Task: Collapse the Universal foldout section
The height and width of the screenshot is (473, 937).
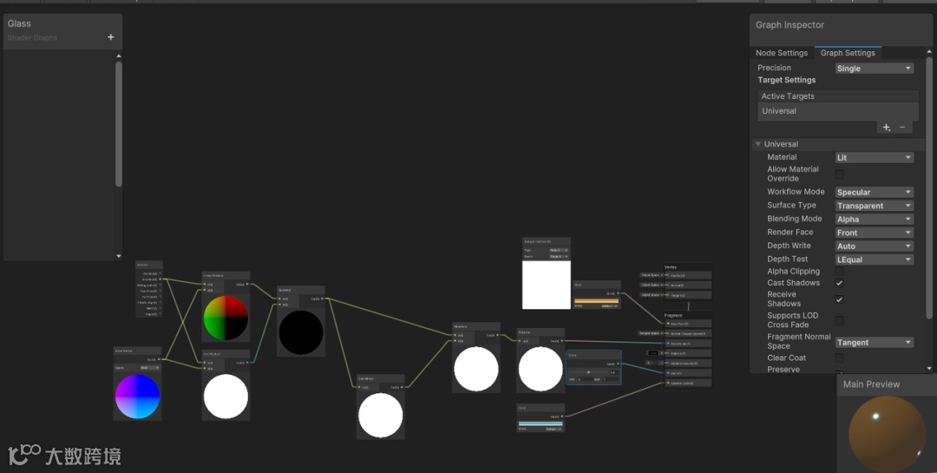Action: (757, 144)
